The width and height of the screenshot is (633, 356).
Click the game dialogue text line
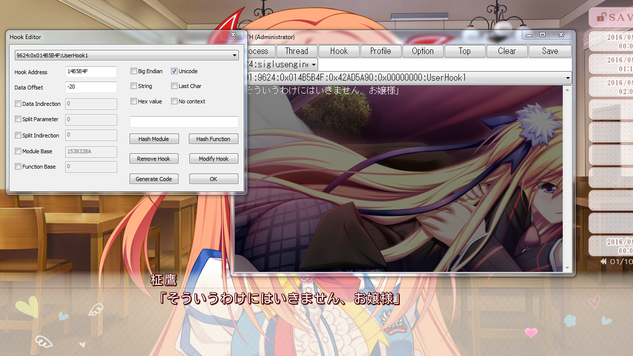(280, 299)
